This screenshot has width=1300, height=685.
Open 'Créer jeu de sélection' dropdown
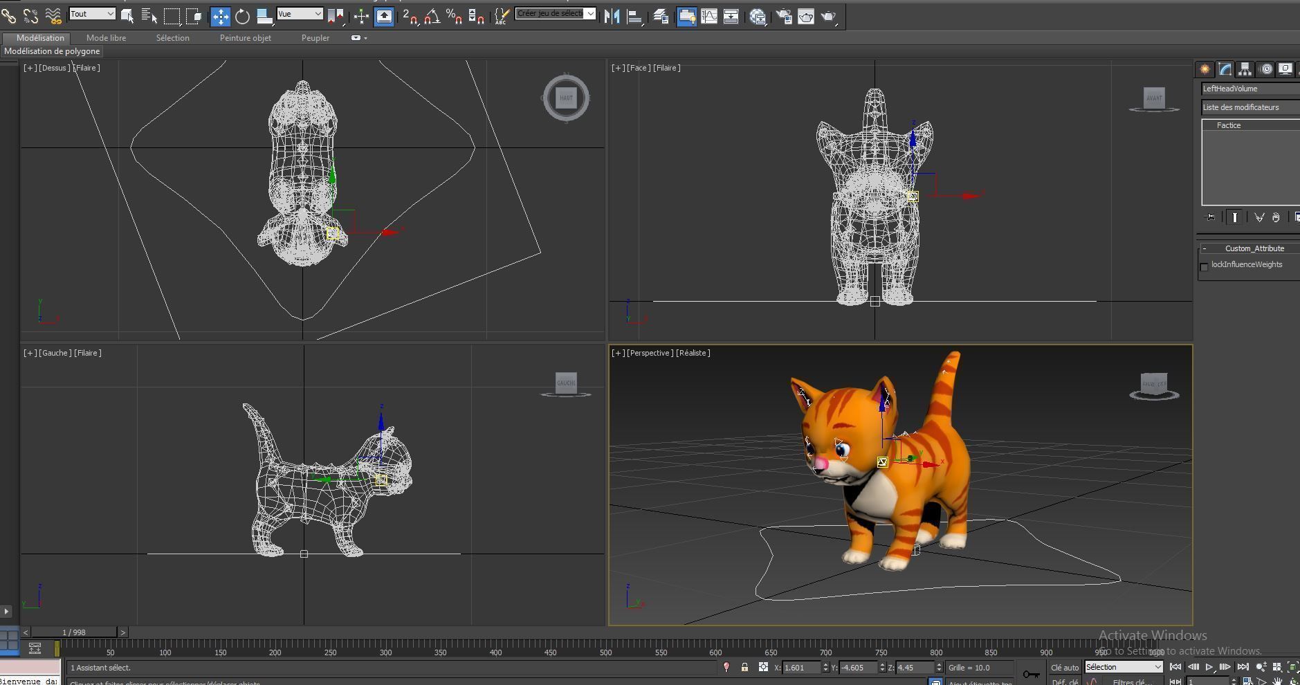coord(555,13)
